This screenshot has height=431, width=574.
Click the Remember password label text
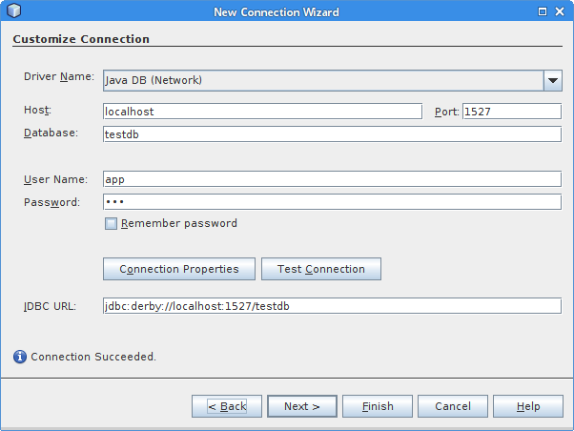pos(179,223)
